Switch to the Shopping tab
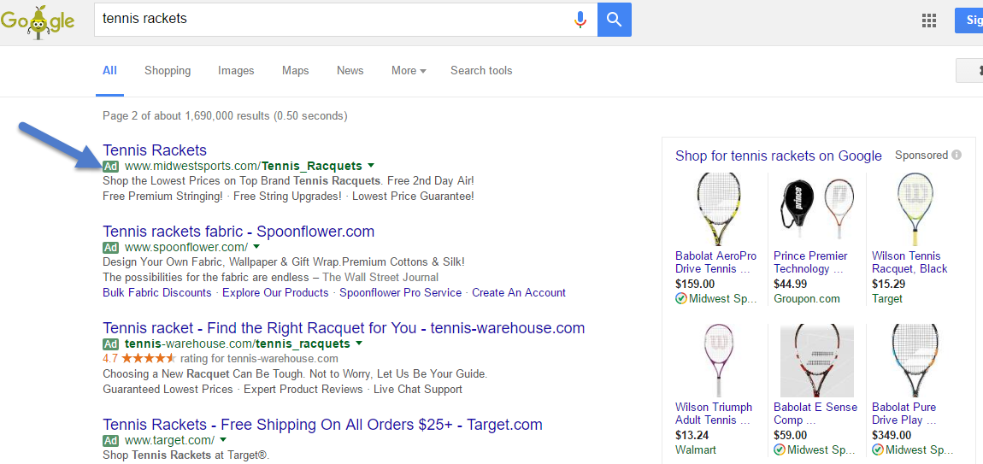This screenshot has width=983, height=464. (x=168, y=71)
